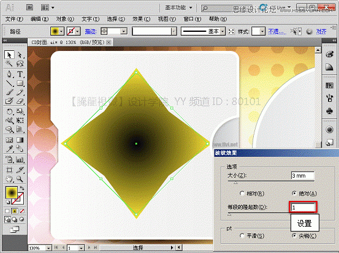The height and width of the screenshot is (253, 339).
Task: Select the Scale tool
Action: (20, 111)
